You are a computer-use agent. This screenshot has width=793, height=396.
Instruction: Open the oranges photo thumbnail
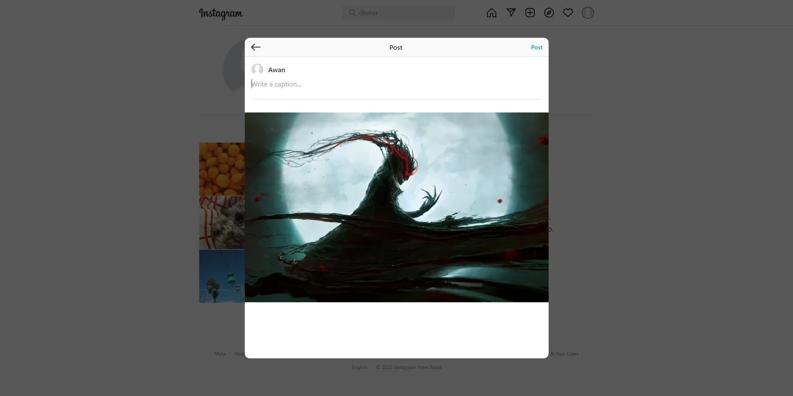pos(222,169)
